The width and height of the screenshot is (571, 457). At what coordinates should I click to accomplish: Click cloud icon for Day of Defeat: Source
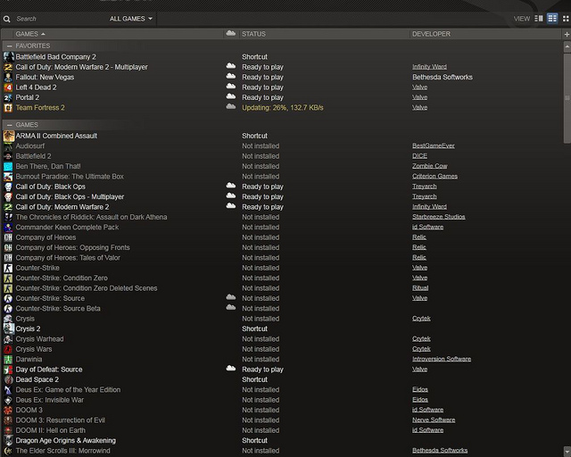pyautogui.click(x=230, y=369)
